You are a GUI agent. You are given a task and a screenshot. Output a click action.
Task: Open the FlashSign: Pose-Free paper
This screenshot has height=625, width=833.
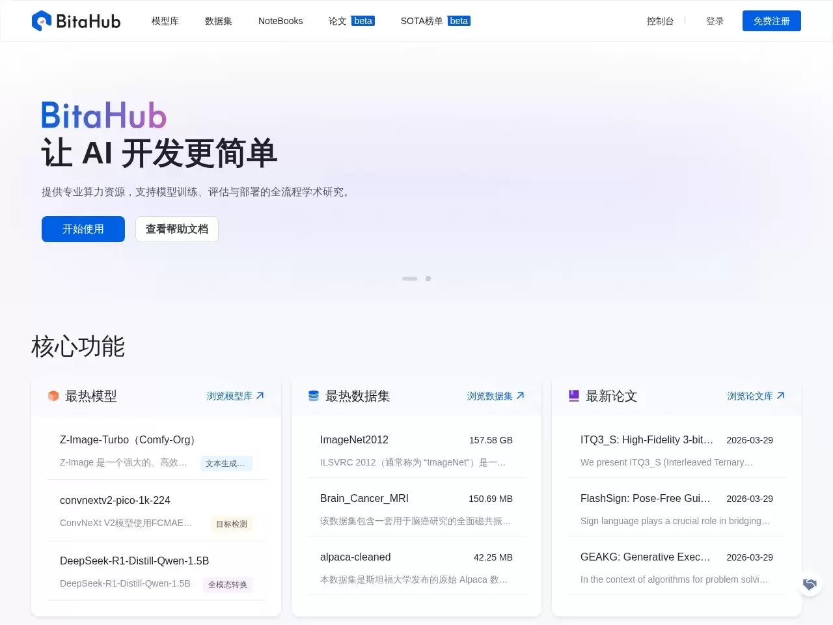[x=646, y=499]
